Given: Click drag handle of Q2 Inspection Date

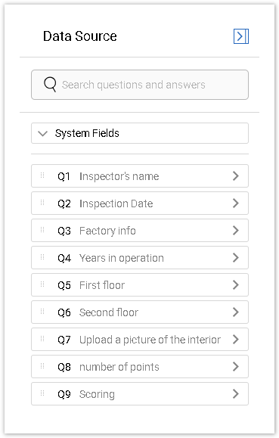Looking at the screenshot, I should coord(42,203).
